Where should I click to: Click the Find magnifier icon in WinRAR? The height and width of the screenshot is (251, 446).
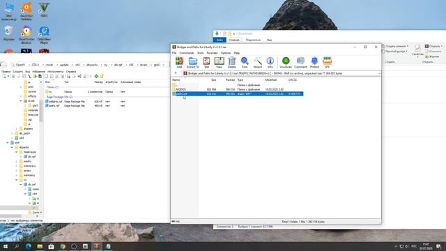pyautogui.click(x=245, y=62)
